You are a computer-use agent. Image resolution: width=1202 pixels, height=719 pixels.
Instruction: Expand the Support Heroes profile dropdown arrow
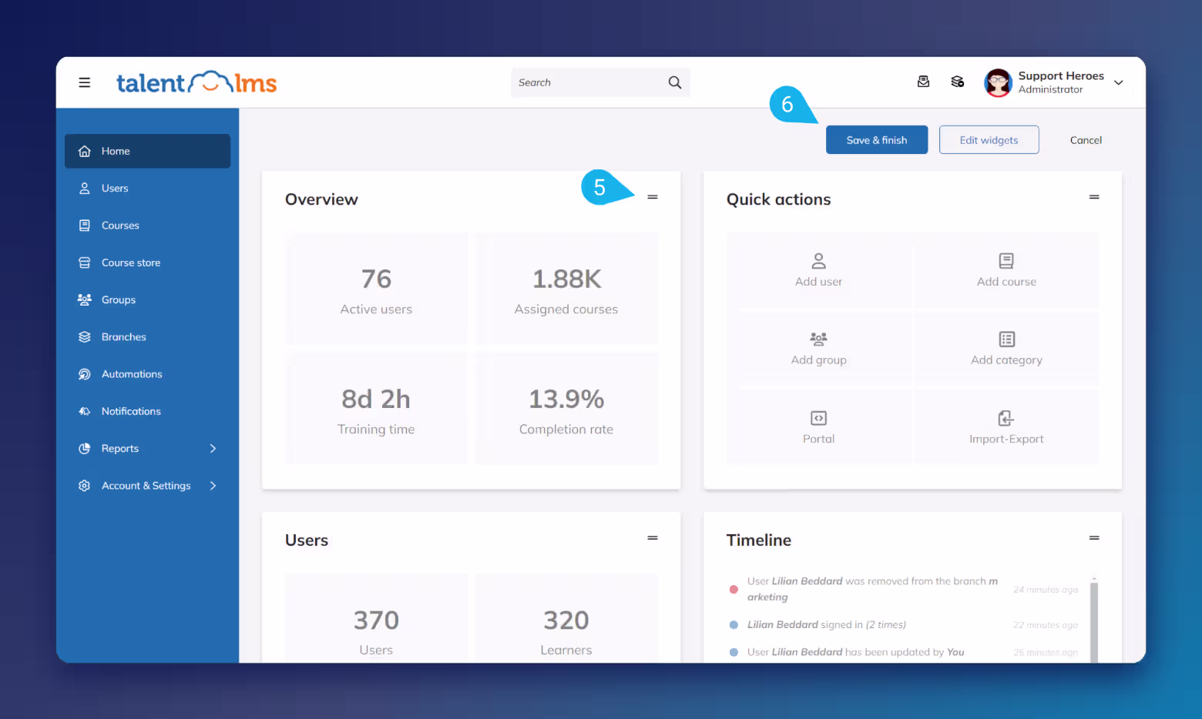click(1119, 82)
